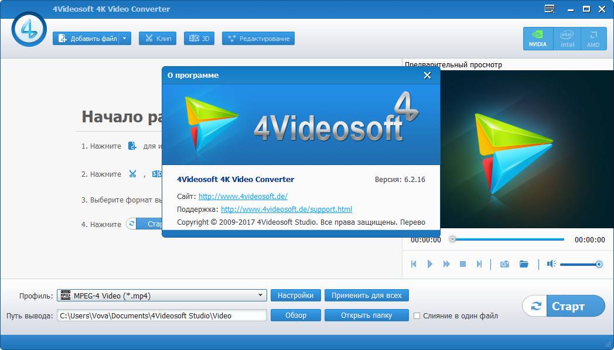Click the scissors icon in step 2

tap(133, 174)
